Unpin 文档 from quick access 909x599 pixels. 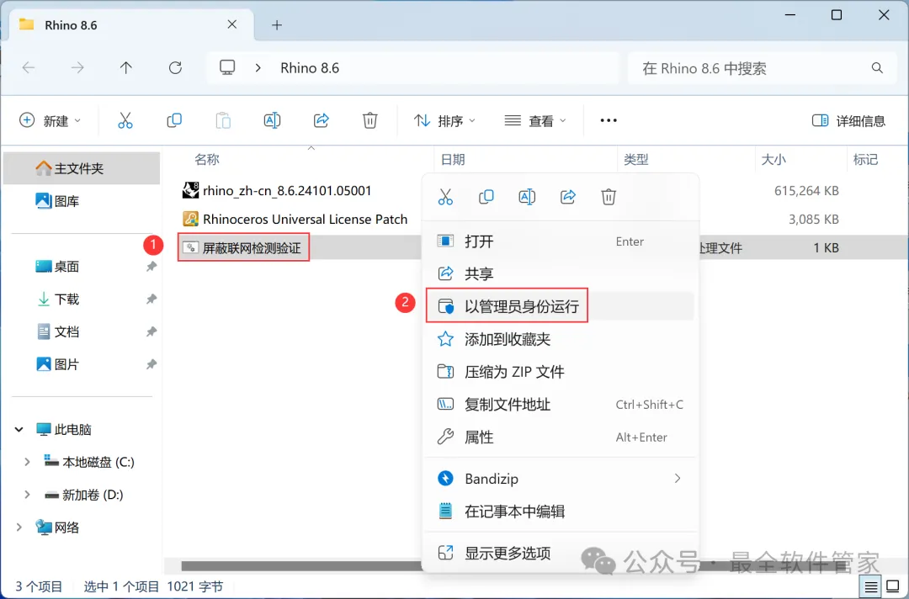tap(151, 332)
